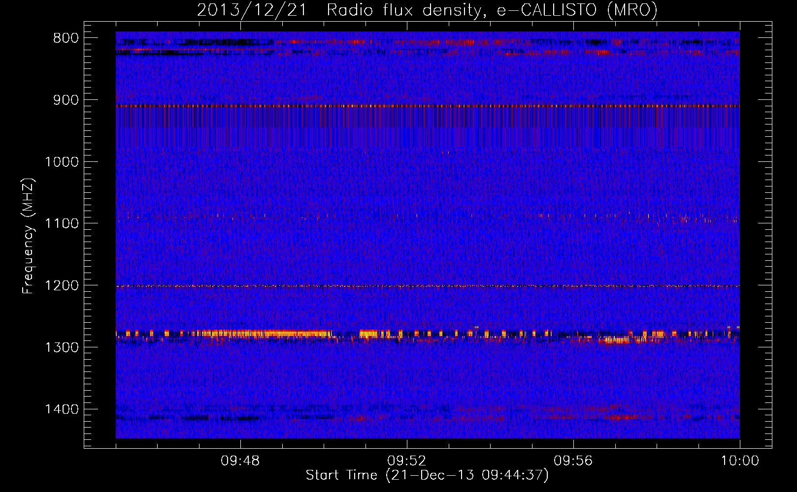Viewport: 797px width, 492px height.
Task: Click the red dotted line near 910 MHz
Action: point(428,106)
